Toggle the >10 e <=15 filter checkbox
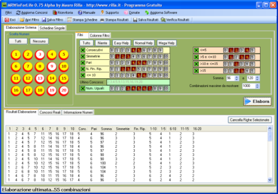278x194 pixels. [x=196, y=64]
